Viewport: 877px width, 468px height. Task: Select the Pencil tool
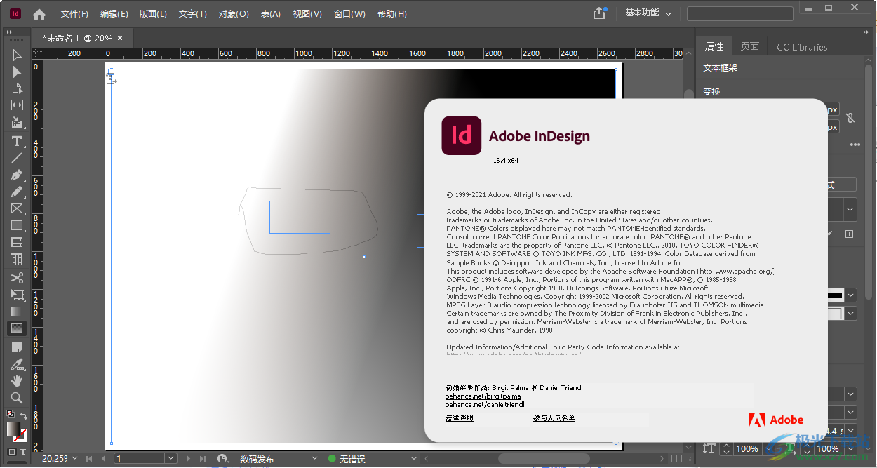point(17,192)
